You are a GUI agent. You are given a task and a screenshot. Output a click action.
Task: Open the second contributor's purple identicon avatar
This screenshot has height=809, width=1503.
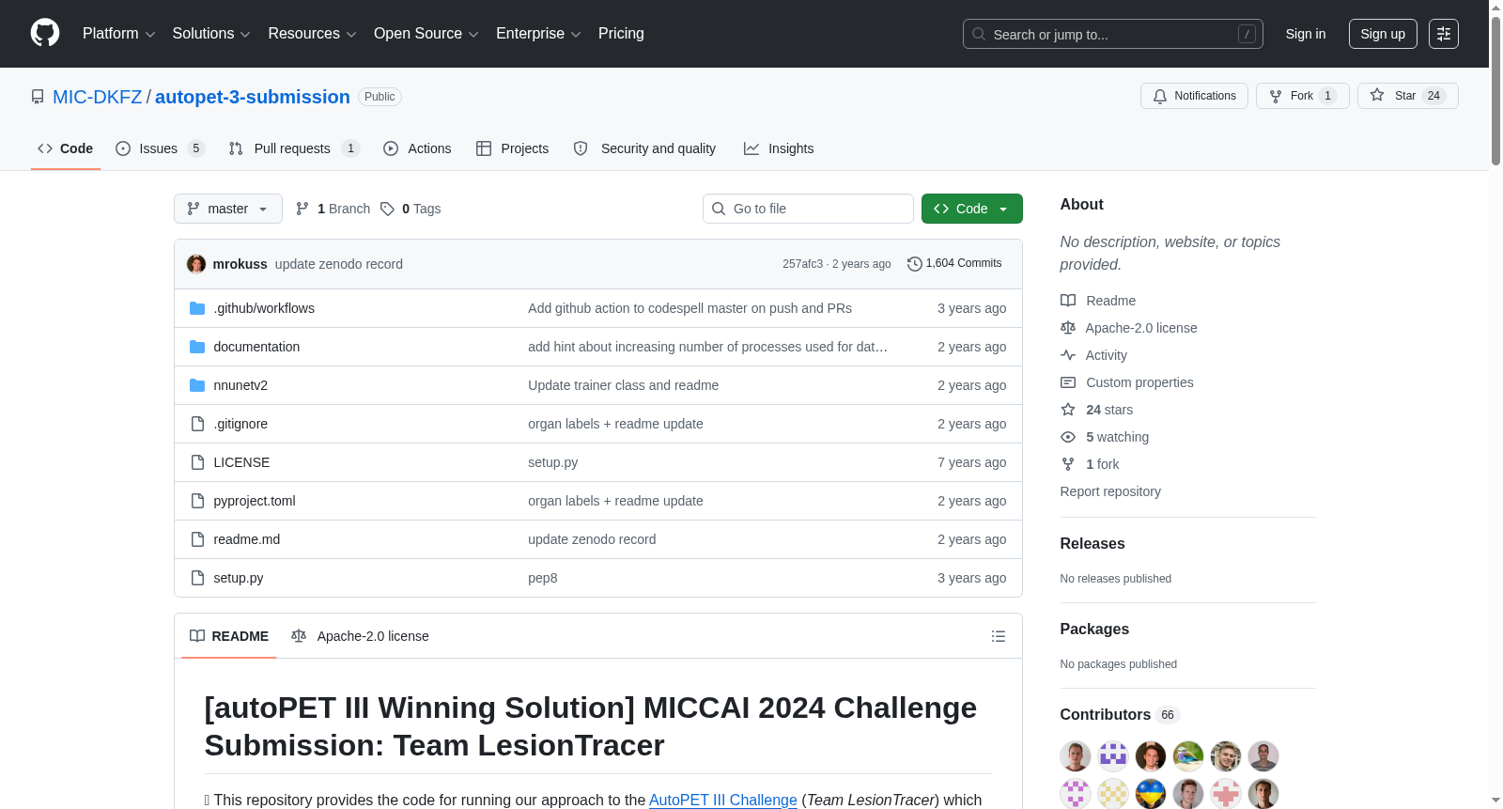(1113, 756)
